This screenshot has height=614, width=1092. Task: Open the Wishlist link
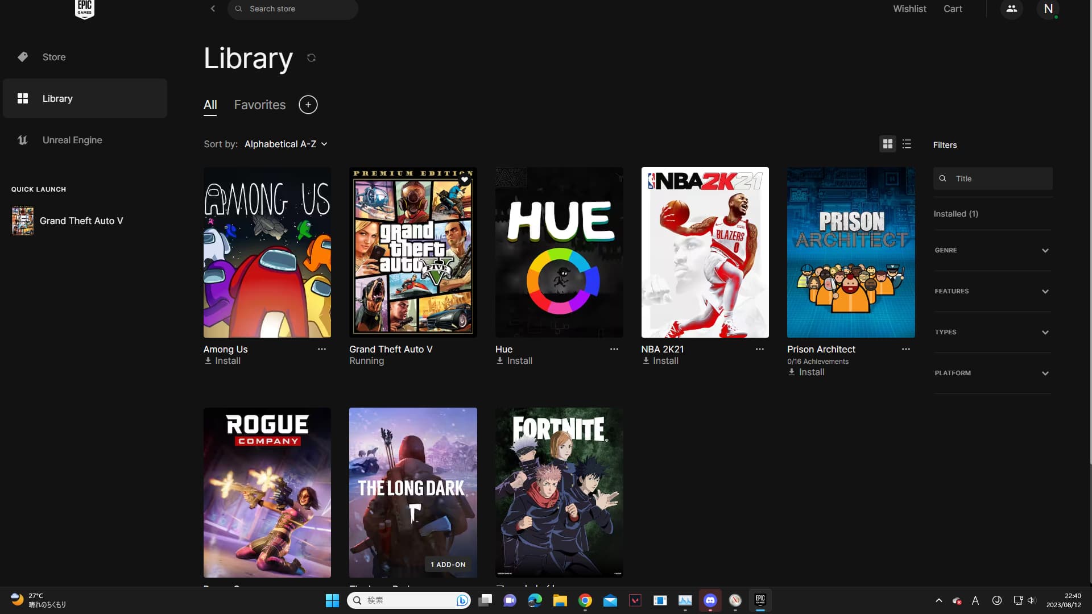909,9
